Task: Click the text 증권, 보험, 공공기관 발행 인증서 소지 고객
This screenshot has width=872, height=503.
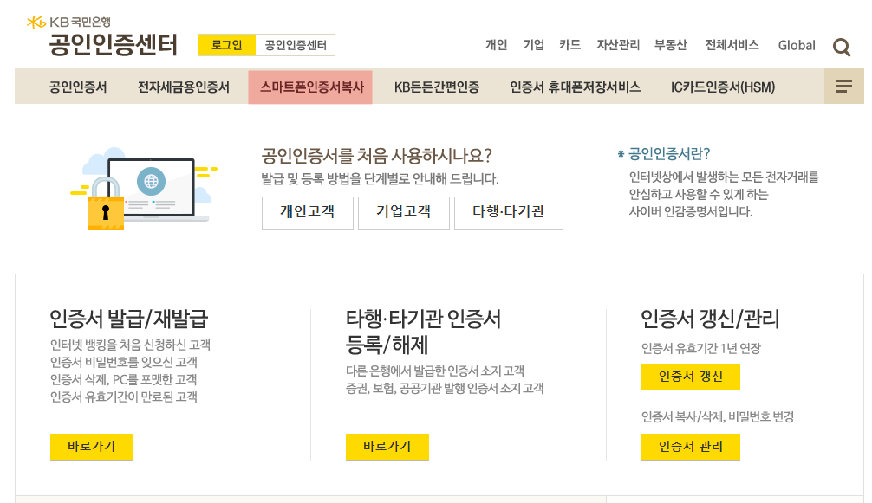Action: pyautogui.click(x=445, y=388)
